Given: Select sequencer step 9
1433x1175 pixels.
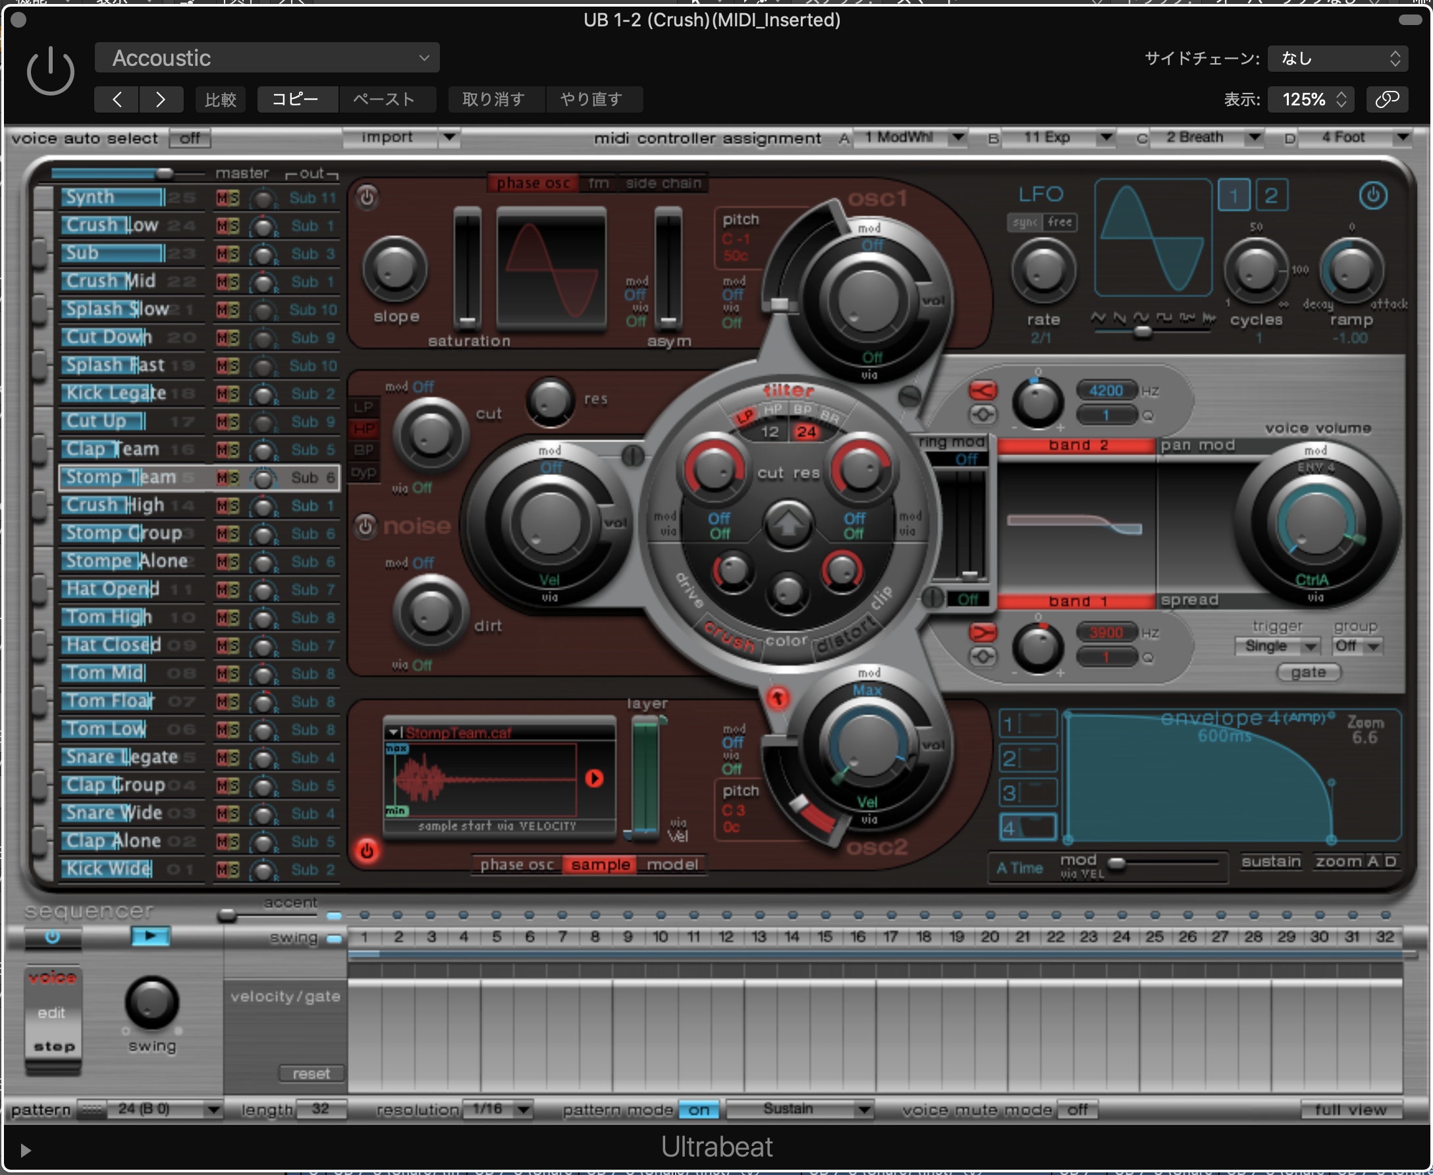Looking at the screenshot, I should (627, 937).
